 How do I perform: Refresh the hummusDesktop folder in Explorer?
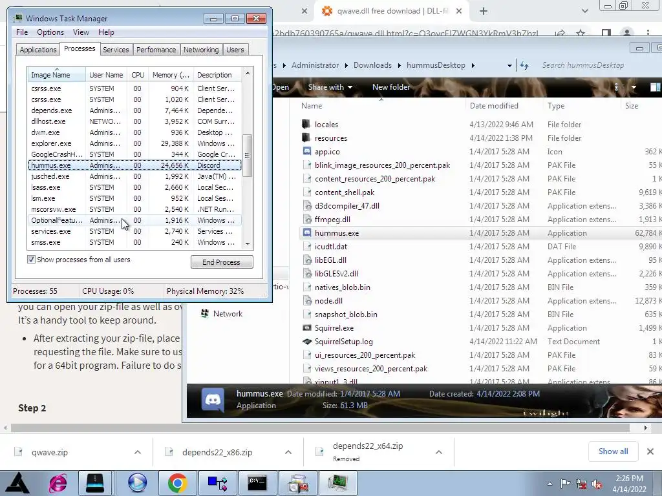524,65
